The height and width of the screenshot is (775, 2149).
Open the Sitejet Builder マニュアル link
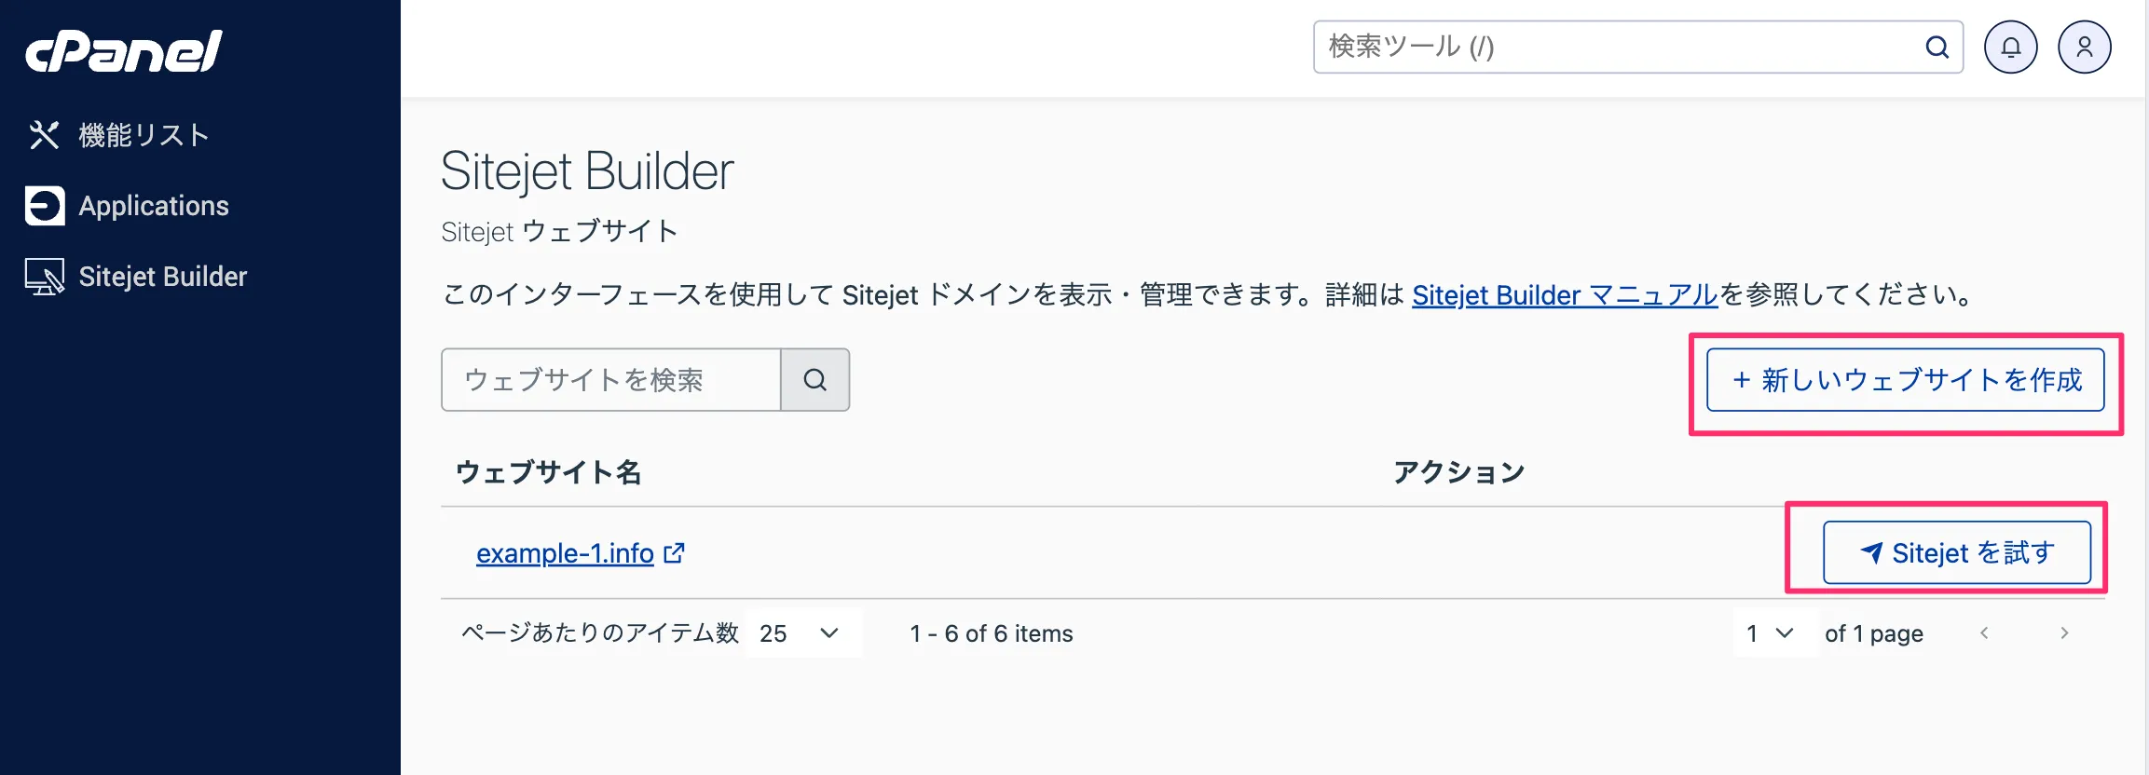(x=1565, y=295)
